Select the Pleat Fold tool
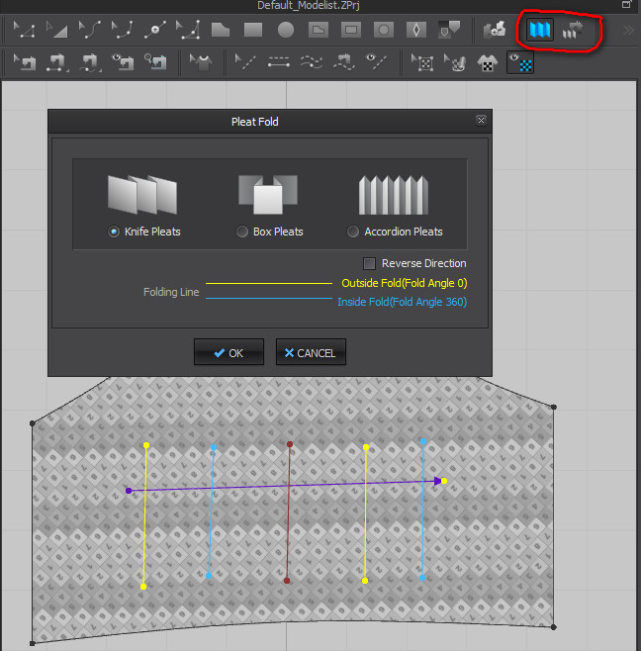The image size is (641, 651). (x=538, y=31)
